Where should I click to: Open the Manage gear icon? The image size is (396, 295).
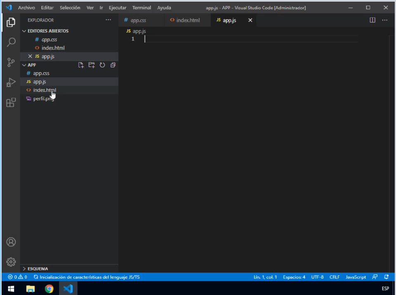click(x=11, y=262)
